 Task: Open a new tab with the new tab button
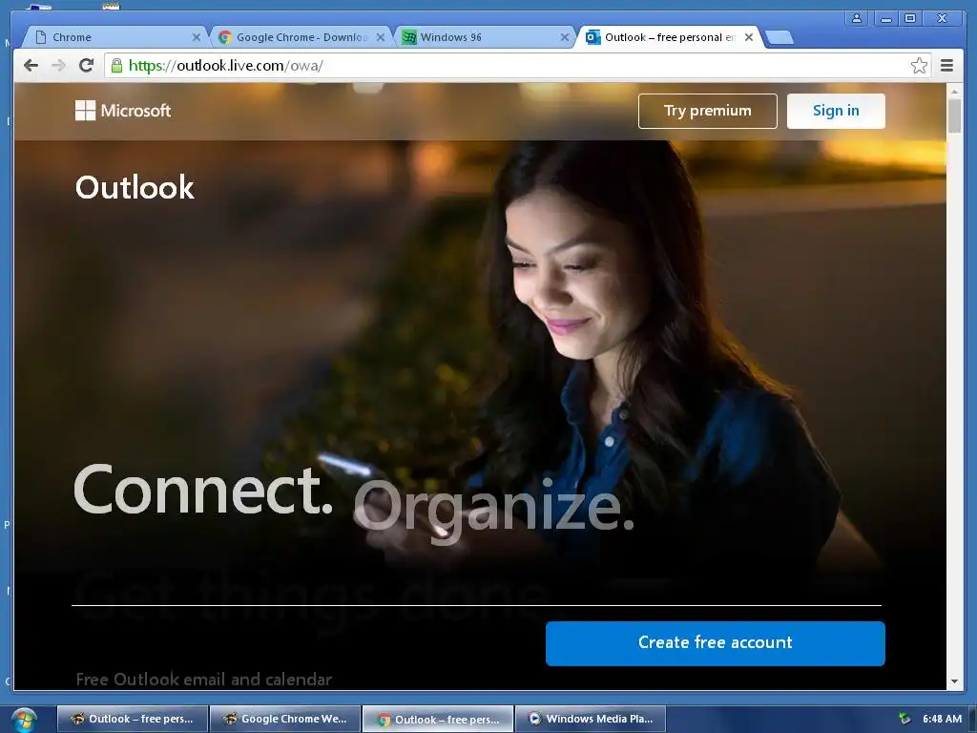tap(779, 38)
